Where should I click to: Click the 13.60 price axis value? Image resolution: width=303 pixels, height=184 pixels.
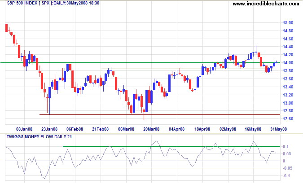pyautogui.click(x=288, y=79)
